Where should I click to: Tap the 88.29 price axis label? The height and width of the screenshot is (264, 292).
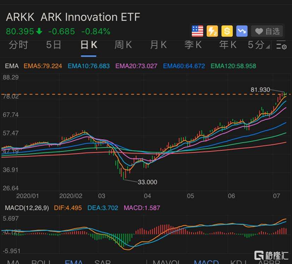coord(11,77)
